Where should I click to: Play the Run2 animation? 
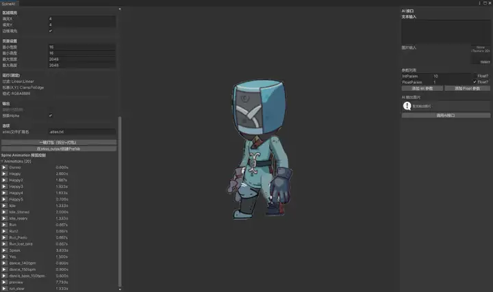[x=4, y=231]
